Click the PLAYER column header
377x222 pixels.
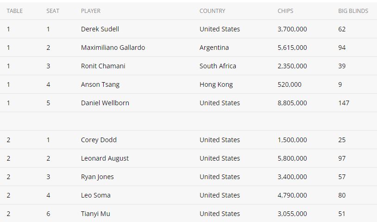coord(91,11)
